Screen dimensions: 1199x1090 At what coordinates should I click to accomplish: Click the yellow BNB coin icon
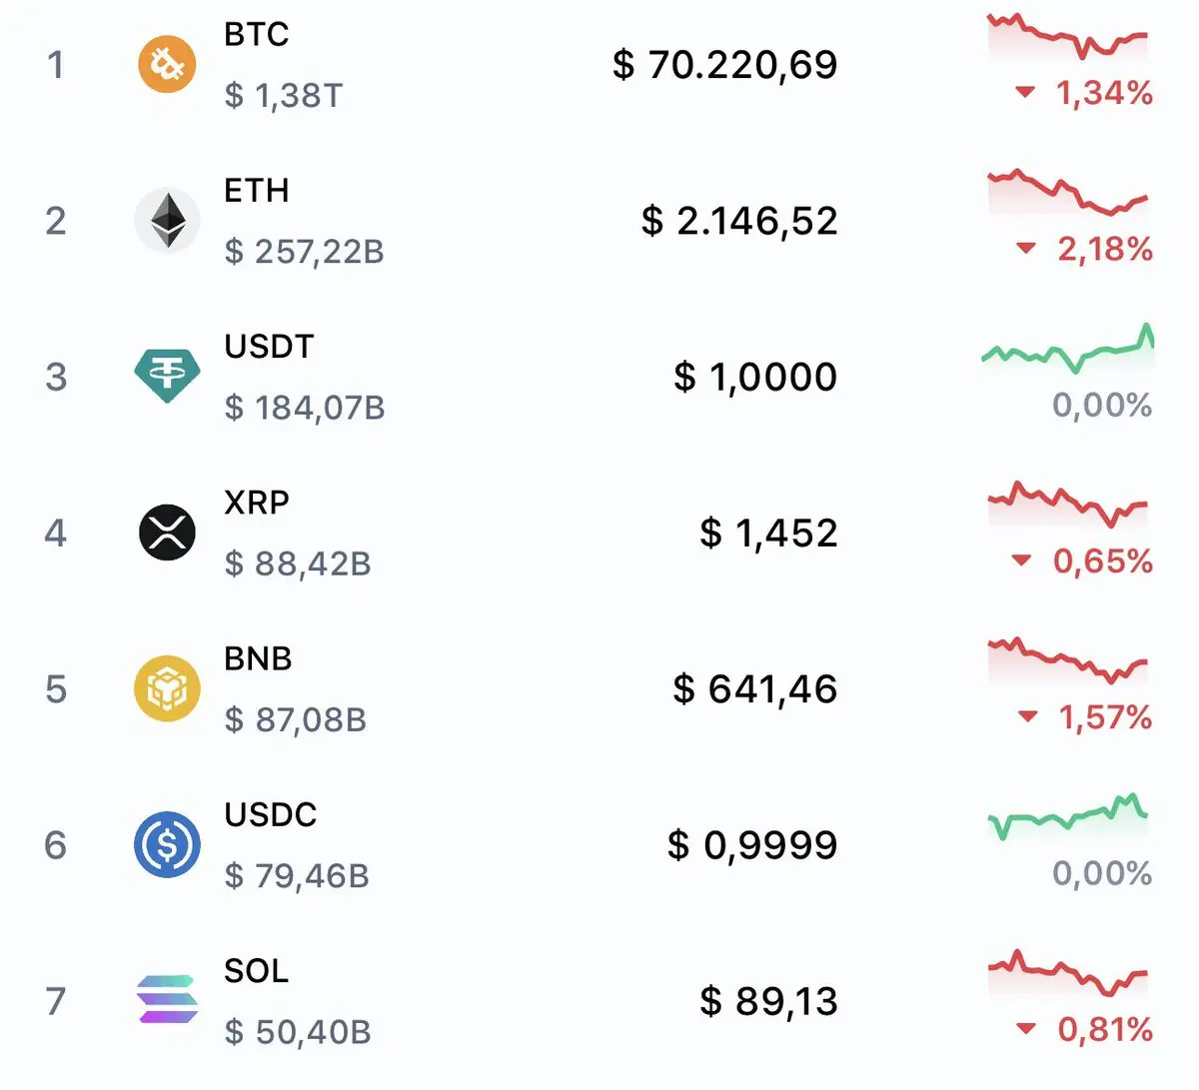167,688
